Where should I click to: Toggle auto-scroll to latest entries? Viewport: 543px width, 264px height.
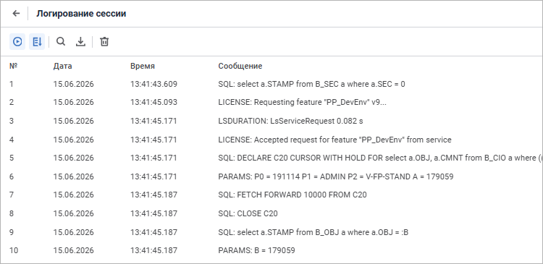[x=37, y=42]
